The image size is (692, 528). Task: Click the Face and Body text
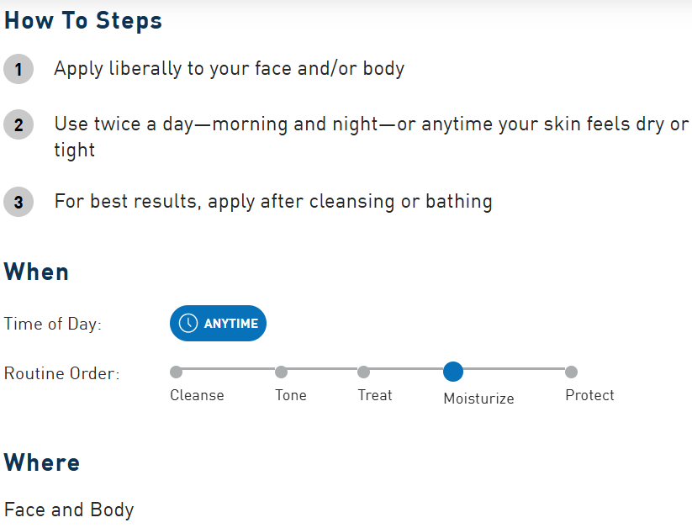pos(69,510)
